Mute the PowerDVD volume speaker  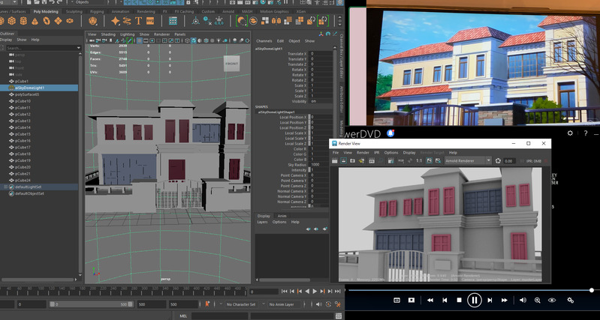tap(523, 300)
